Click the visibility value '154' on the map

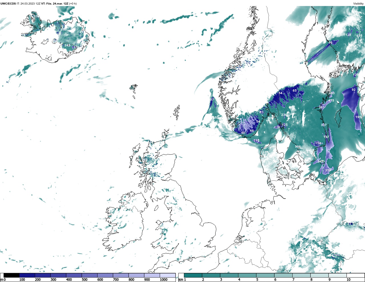318,143
